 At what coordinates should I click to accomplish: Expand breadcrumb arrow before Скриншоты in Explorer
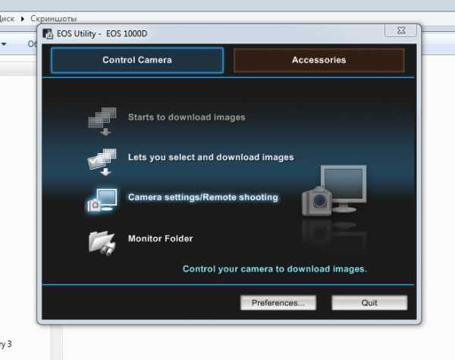[23, 19]
